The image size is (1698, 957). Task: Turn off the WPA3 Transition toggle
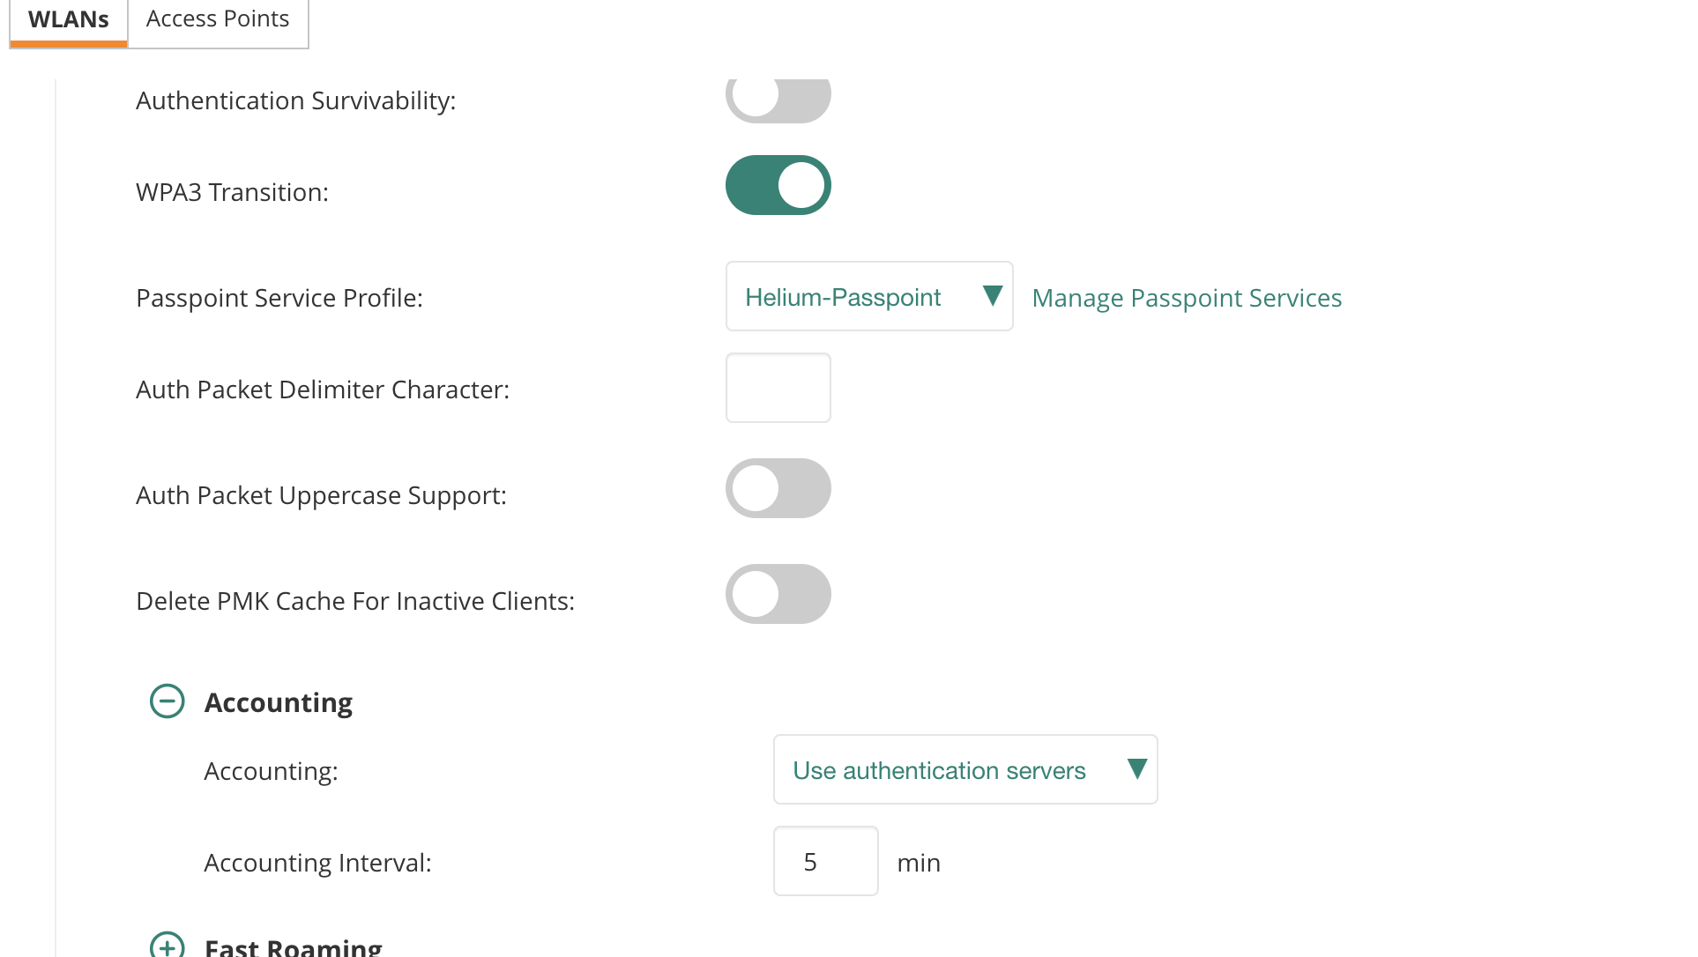click(x=778, y=185)
